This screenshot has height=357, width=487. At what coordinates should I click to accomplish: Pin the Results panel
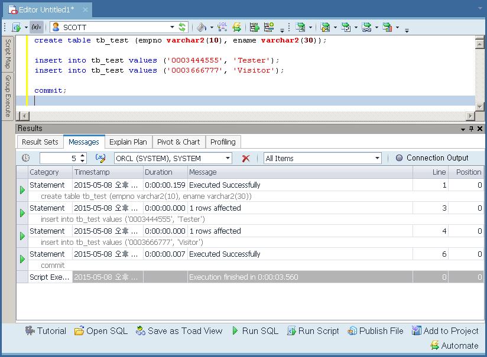coord(471,129)
